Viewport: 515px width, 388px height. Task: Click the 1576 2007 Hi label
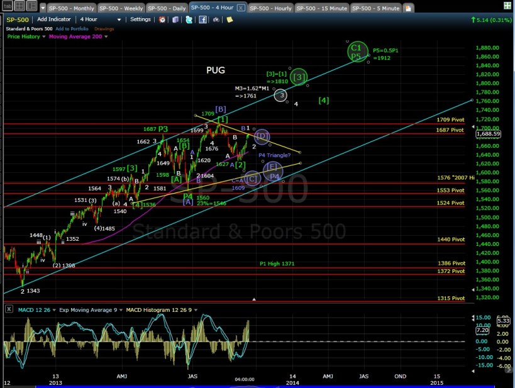(455, 178)
